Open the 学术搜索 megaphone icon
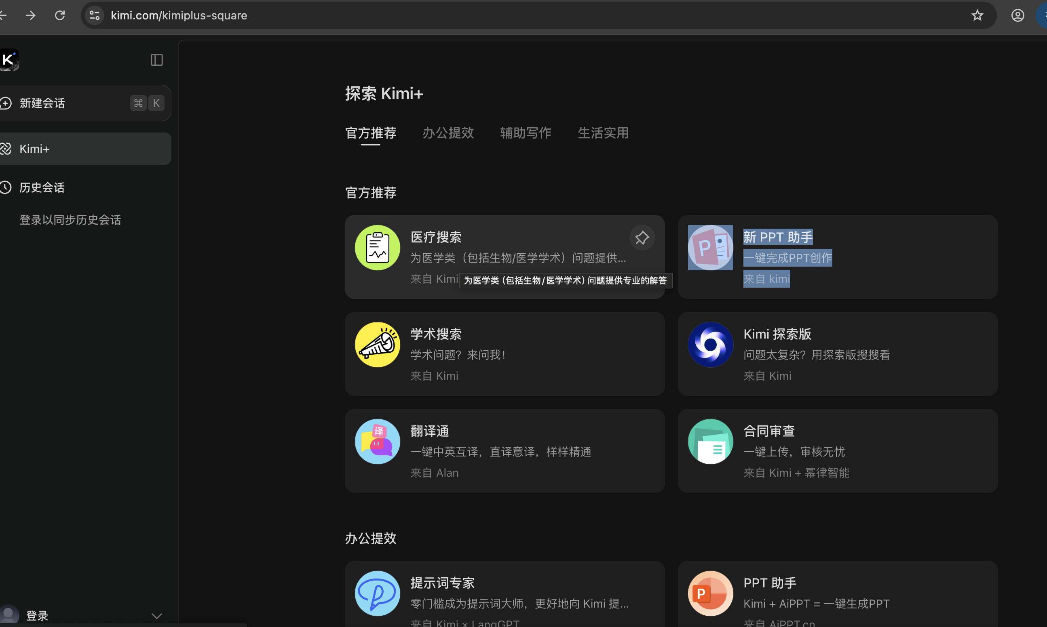 pyautogui.click(x=378, y=345)
